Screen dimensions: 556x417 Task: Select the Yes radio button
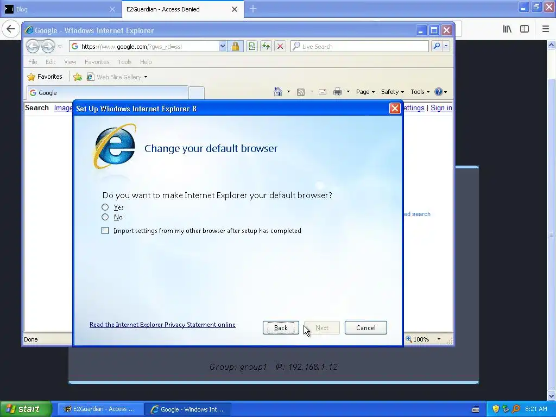105,207
